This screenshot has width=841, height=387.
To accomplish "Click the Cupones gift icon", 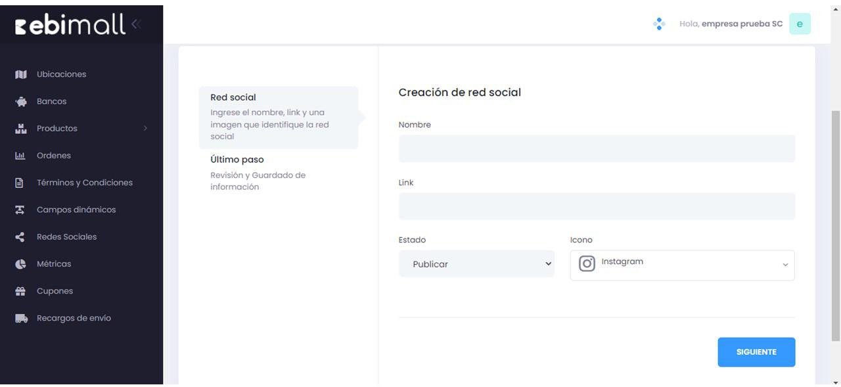I will click(20, 291).
